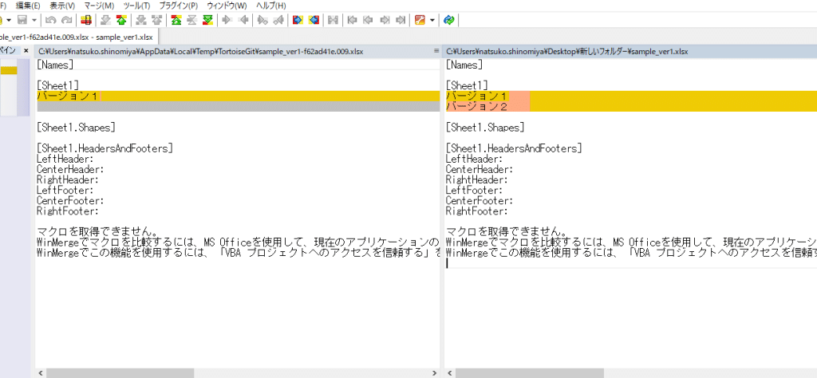Open the hamburger menu on the TortoiseGit path header

[x=436, y=51]
